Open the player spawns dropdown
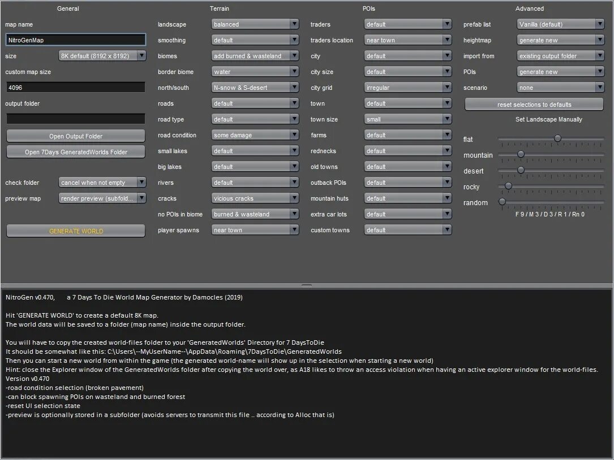Image resolution: width=614 pixels, height=460 pixels. pyautogui.click(x=255, y=230)
